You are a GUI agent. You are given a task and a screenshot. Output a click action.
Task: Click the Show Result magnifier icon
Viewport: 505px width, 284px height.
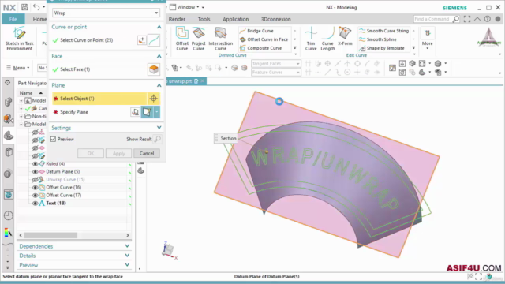[x=158, y=139]
